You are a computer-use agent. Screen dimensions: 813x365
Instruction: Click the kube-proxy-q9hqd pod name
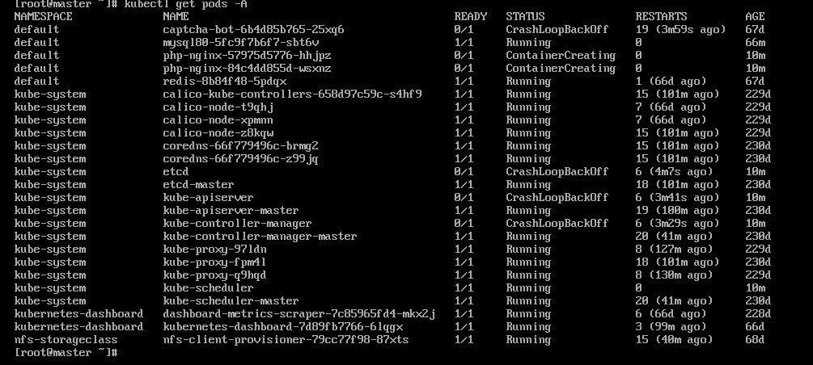coord(214,275)
